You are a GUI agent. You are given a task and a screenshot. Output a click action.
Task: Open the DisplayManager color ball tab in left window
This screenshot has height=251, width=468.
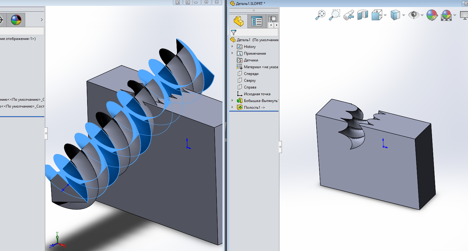(16, 20)
